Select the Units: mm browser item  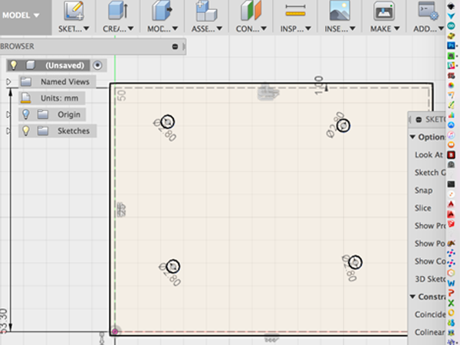(52, 98)
